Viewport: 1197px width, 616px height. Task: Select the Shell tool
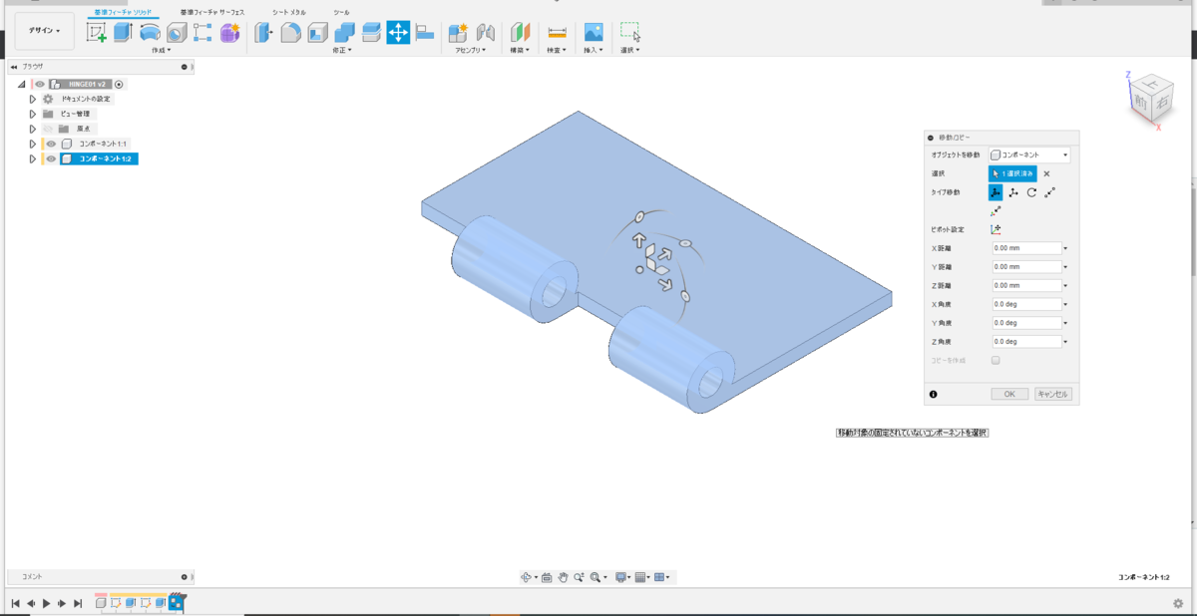pyautogui.click(x=317, y=33)
